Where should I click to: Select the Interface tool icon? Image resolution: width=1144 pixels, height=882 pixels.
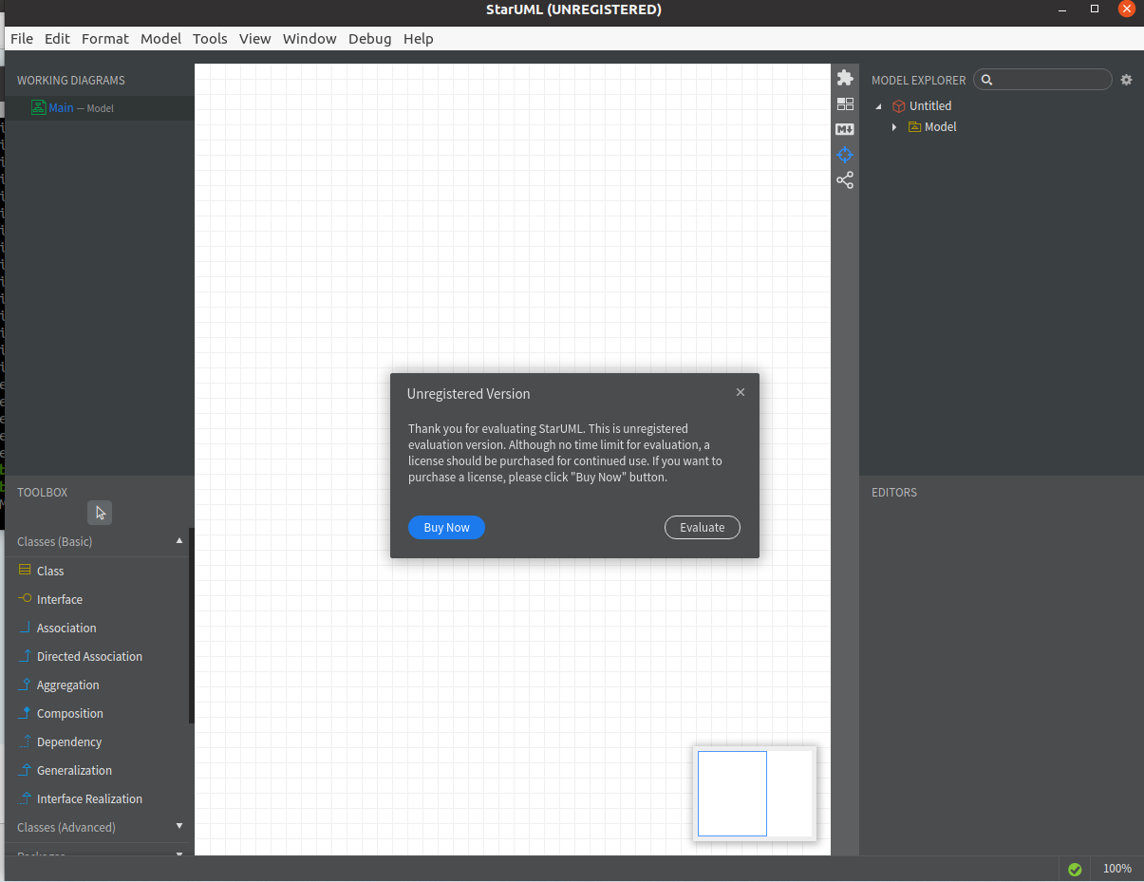tap(25, 599)
